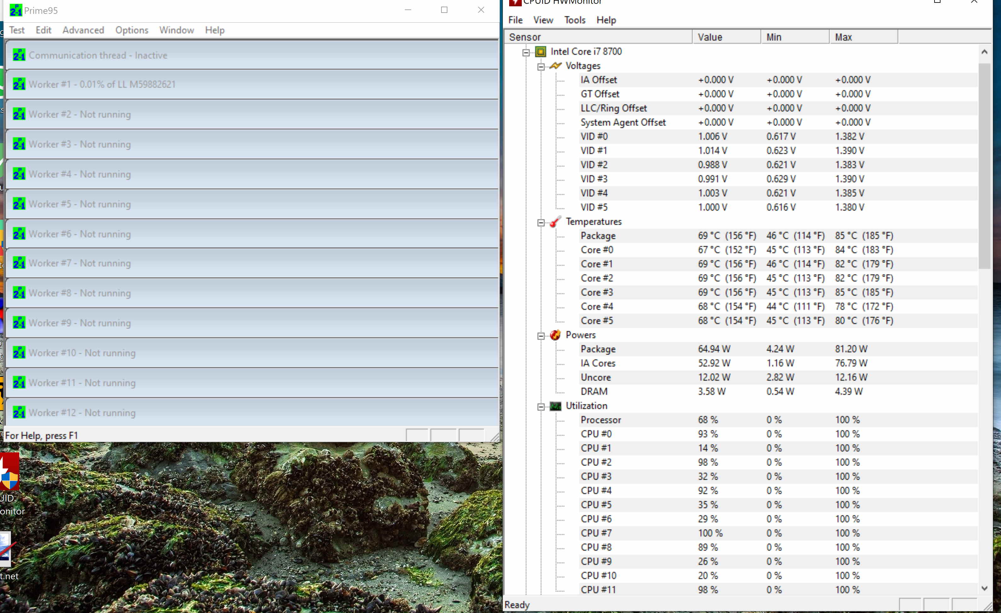Click the Value column header
The image size is (1001, 613).
[726, 37]
